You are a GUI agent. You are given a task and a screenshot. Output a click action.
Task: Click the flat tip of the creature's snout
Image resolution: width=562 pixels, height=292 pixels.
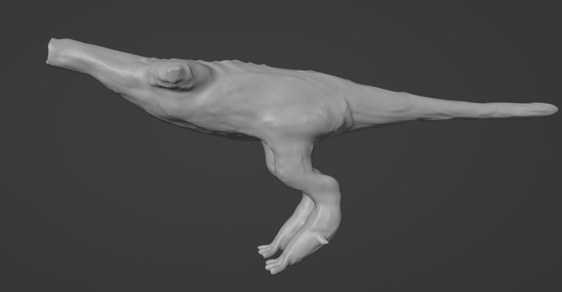point(51,53)
